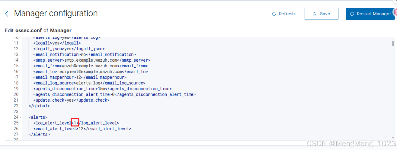Click the pink badge at top right

[x=395, y=12]
